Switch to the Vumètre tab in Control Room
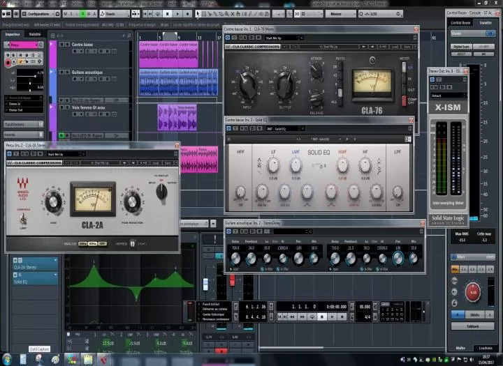The height and width of the screenshot is (366, 503). point(486,23)
